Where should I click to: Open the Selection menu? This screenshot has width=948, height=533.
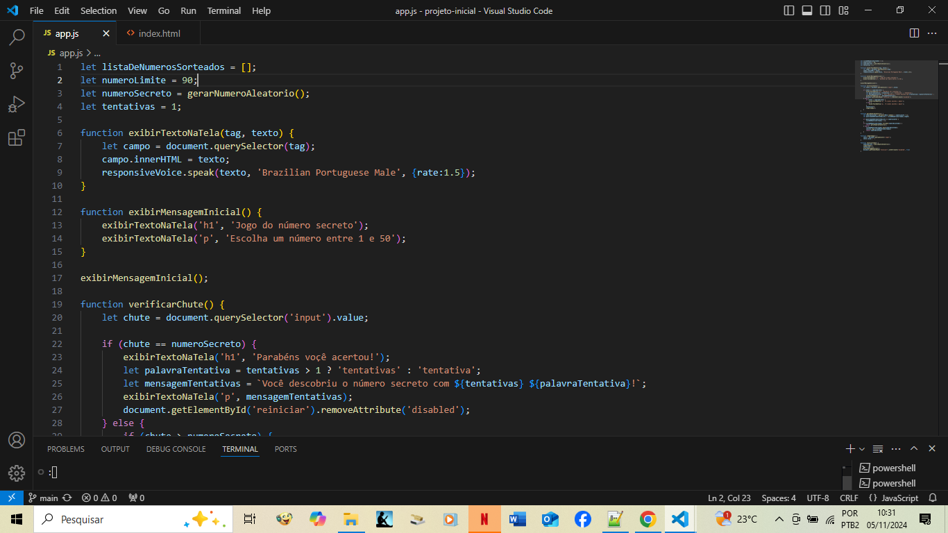99,10
